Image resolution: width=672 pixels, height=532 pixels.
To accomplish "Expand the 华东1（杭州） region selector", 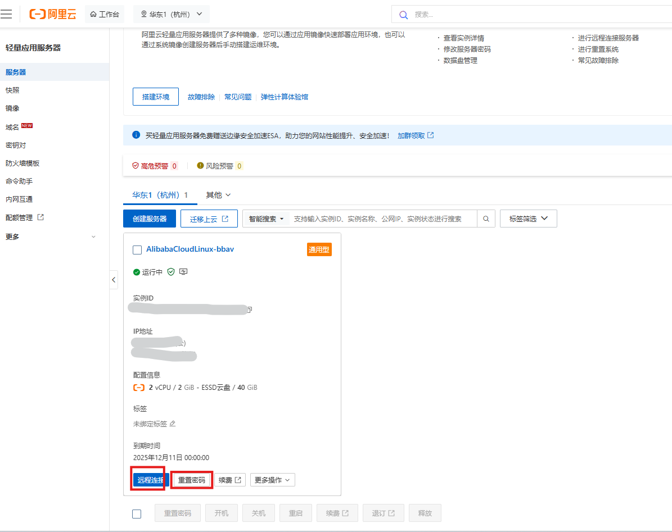I will click(x=172, y=14).
